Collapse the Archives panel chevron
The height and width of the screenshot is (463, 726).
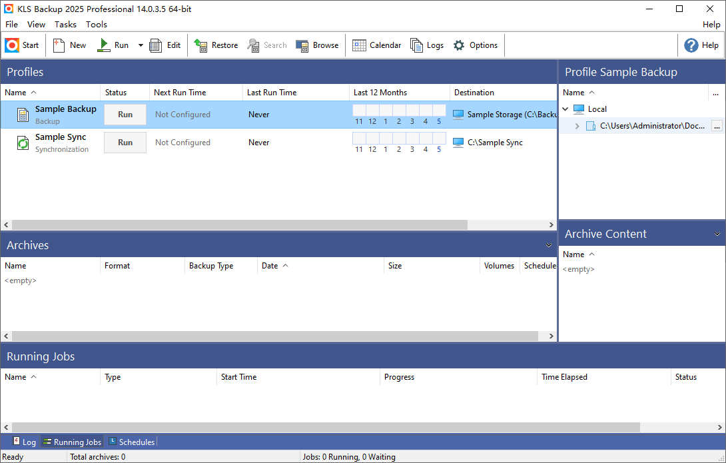(549, 245)
